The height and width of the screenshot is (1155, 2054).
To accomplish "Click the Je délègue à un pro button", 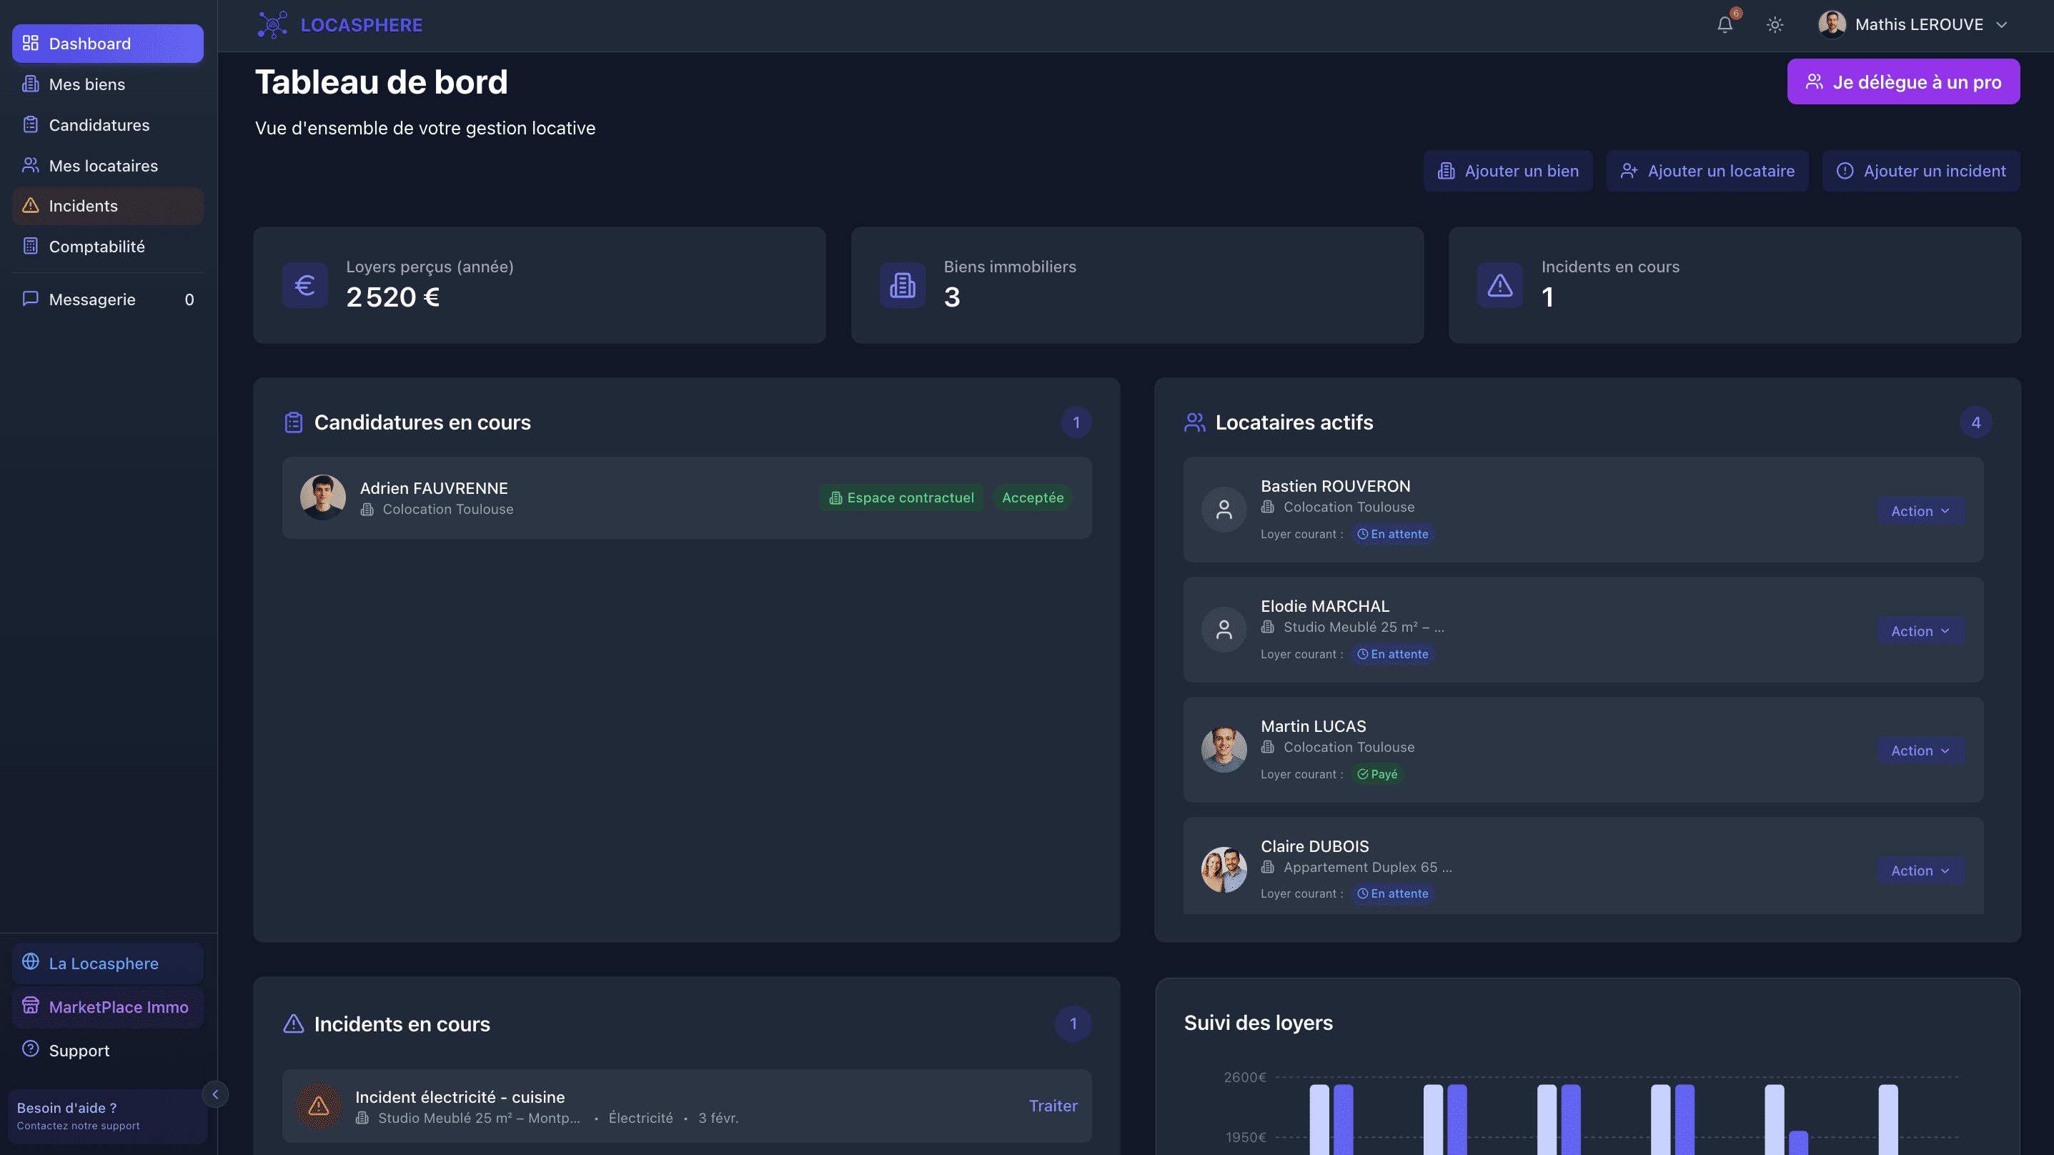I will (x=1904, y=81).
